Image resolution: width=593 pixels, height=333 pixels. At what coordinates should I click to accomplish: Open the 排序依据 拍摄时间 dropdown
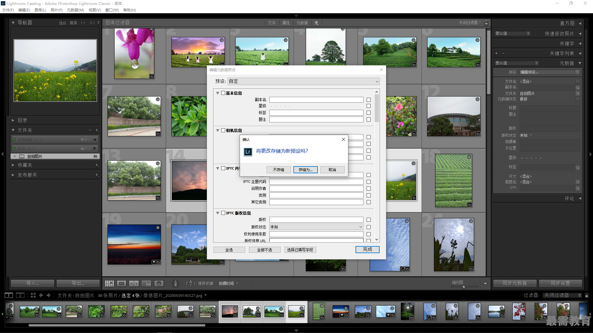pyautogui.click(x=228, y=283)
